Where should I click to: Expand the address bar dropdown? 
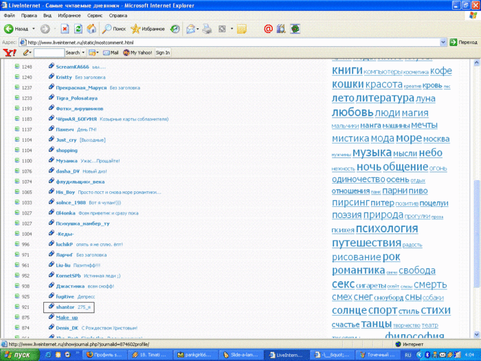point(443,43)
